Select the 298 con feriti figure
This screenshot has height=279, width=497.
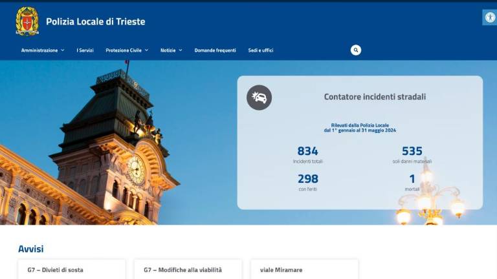point(307,179)
